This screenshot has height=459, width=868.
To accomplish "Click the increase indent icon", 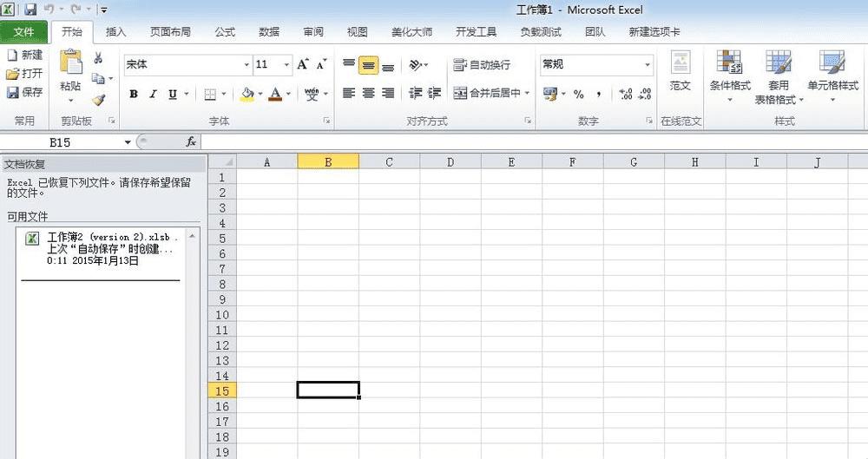I will pos(435,93).
